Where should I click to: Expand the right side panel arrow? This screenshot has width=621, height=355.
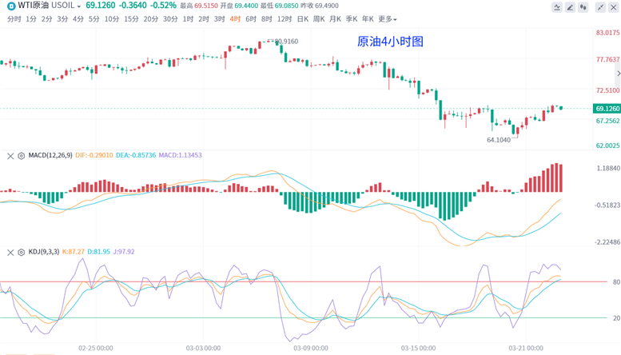click(x=618, y=74)
